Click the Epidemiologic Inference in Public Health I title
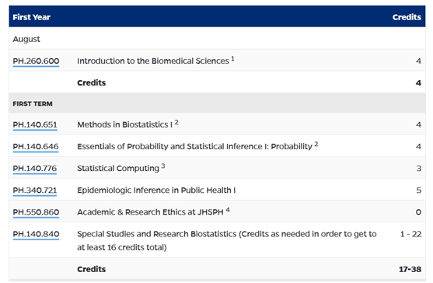433x283 pixels. [x=156, y=190]
